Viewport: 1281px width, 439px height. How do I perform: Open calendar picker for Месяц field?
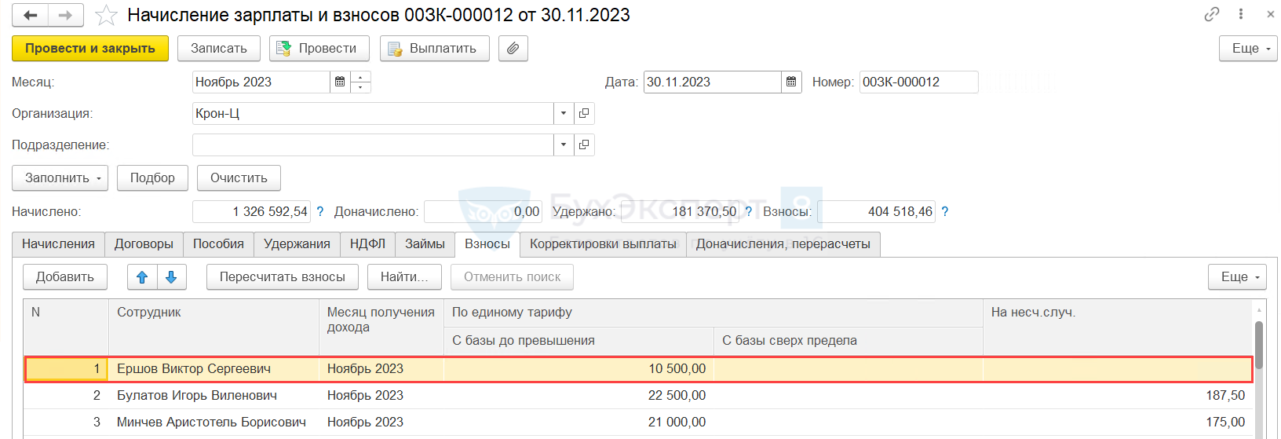pos(340,82)
